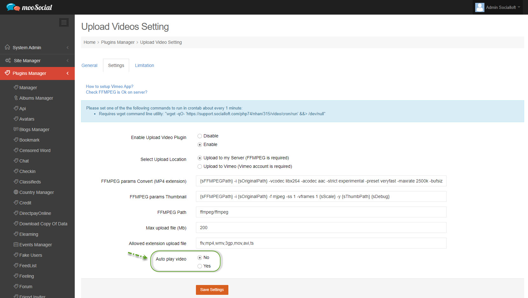Open Check FFMPEG is Ok link
The image size is (528, 298).
[116, 92]
